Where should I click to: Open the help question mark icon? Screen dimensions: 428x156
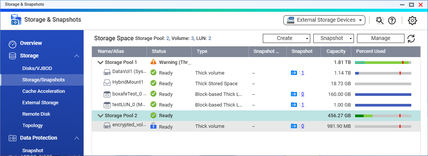392,21
